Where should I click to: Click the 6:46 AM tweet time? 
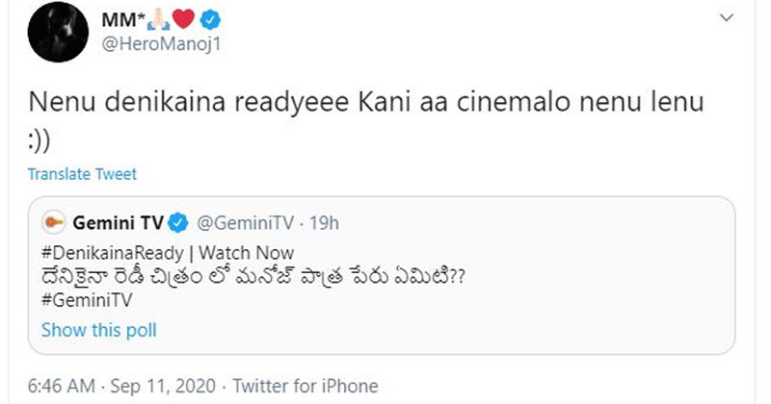pyautogui.click(x=61, y=386)
